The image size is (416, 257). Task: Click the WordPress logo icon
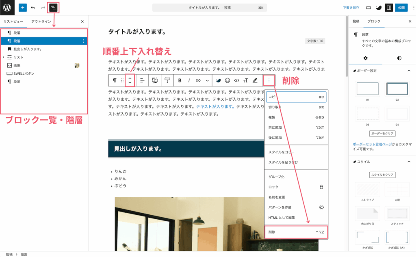7,7
